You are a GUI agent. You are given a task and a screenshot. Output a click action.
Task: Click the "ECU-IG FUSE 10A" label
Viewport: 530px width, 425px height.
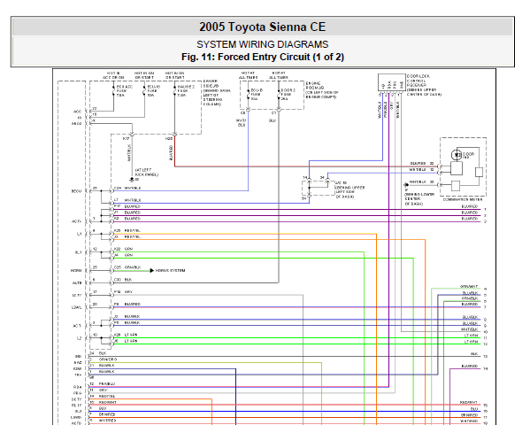(154, 91)
